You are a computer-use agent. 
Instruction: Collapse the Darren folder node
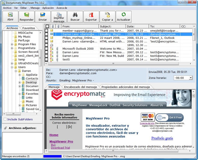pyautogui.click(x=16, y=71)
